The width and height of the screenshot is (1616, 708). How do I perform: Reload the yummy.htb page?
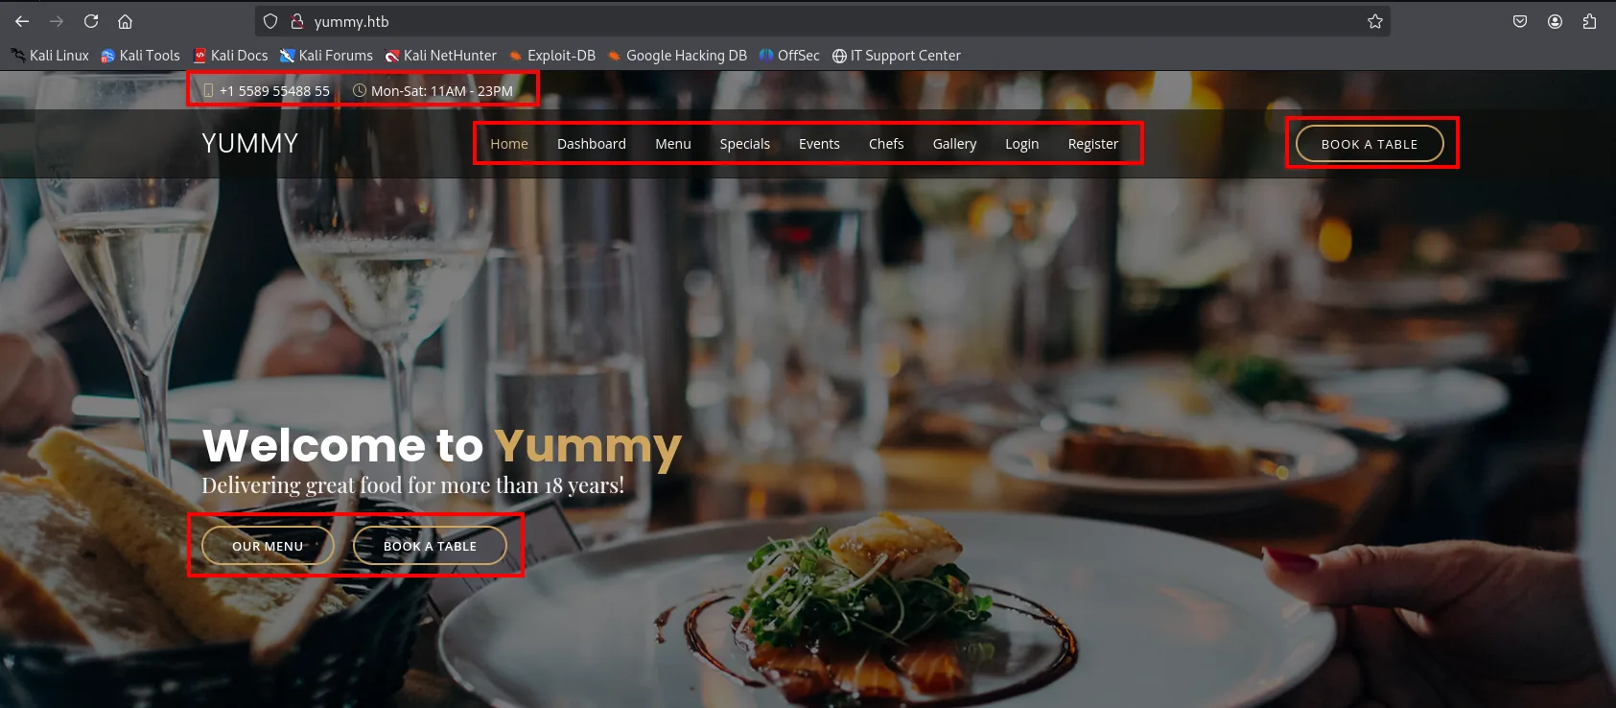coord(91,21)
